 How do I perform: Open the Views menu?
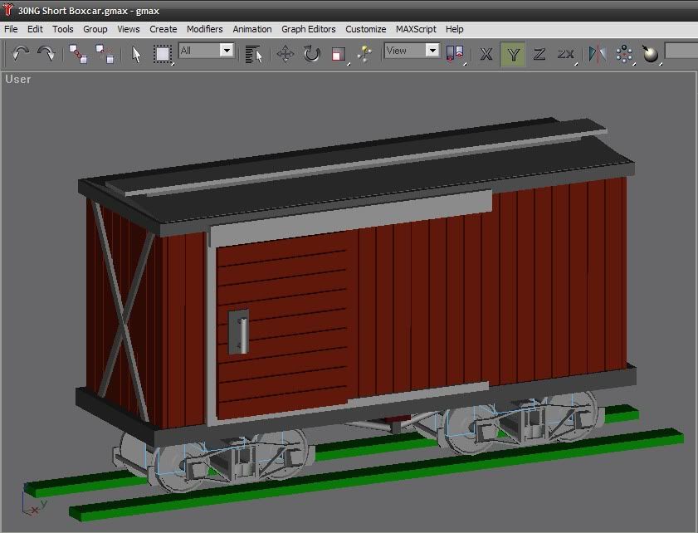(x=128, y=29)
